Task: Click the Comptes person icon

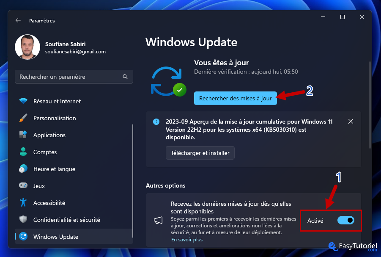Action: (x=23, y=152)
